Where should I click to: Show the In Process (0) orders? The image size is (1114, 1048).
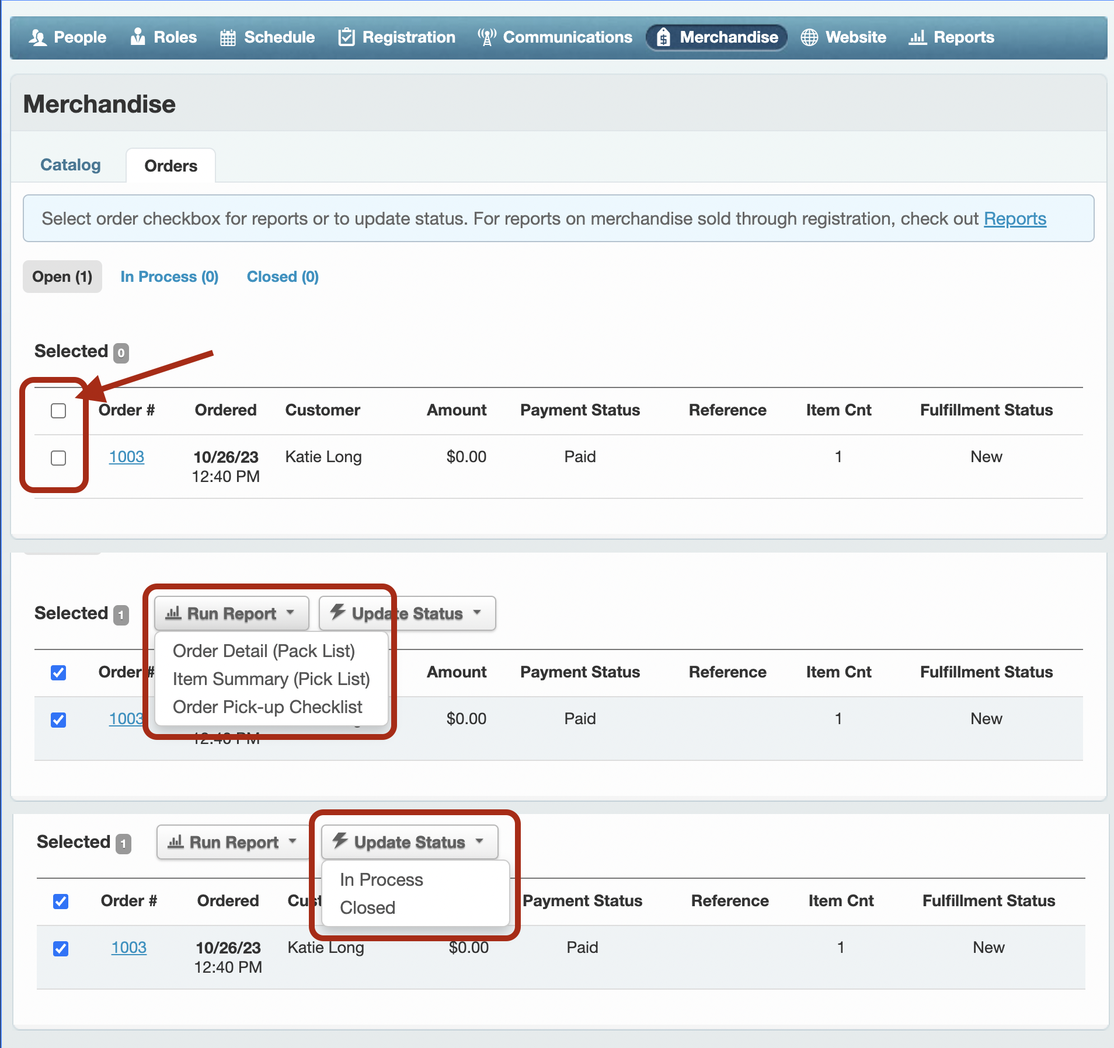(169, 277)
